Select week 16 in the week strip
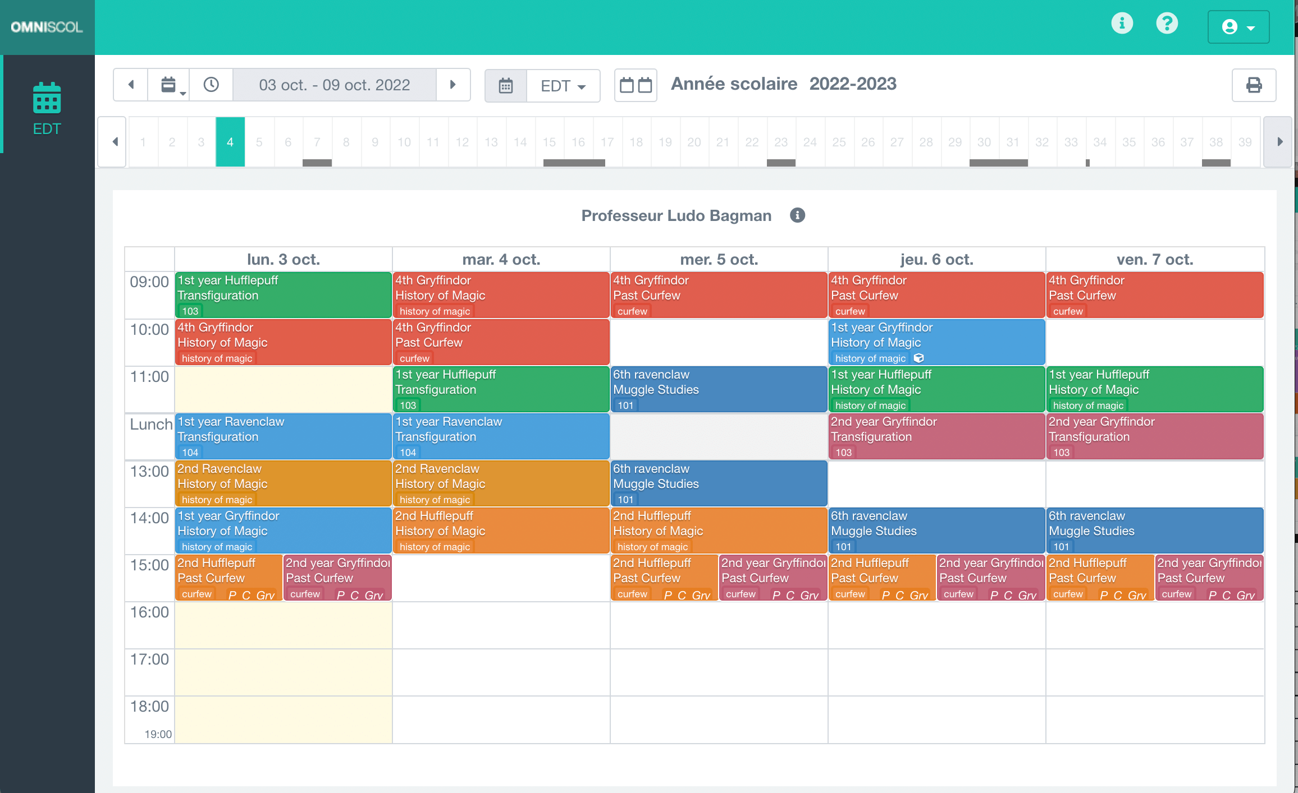The width and height of the screenshot is (1298, 793). point(578,142)
